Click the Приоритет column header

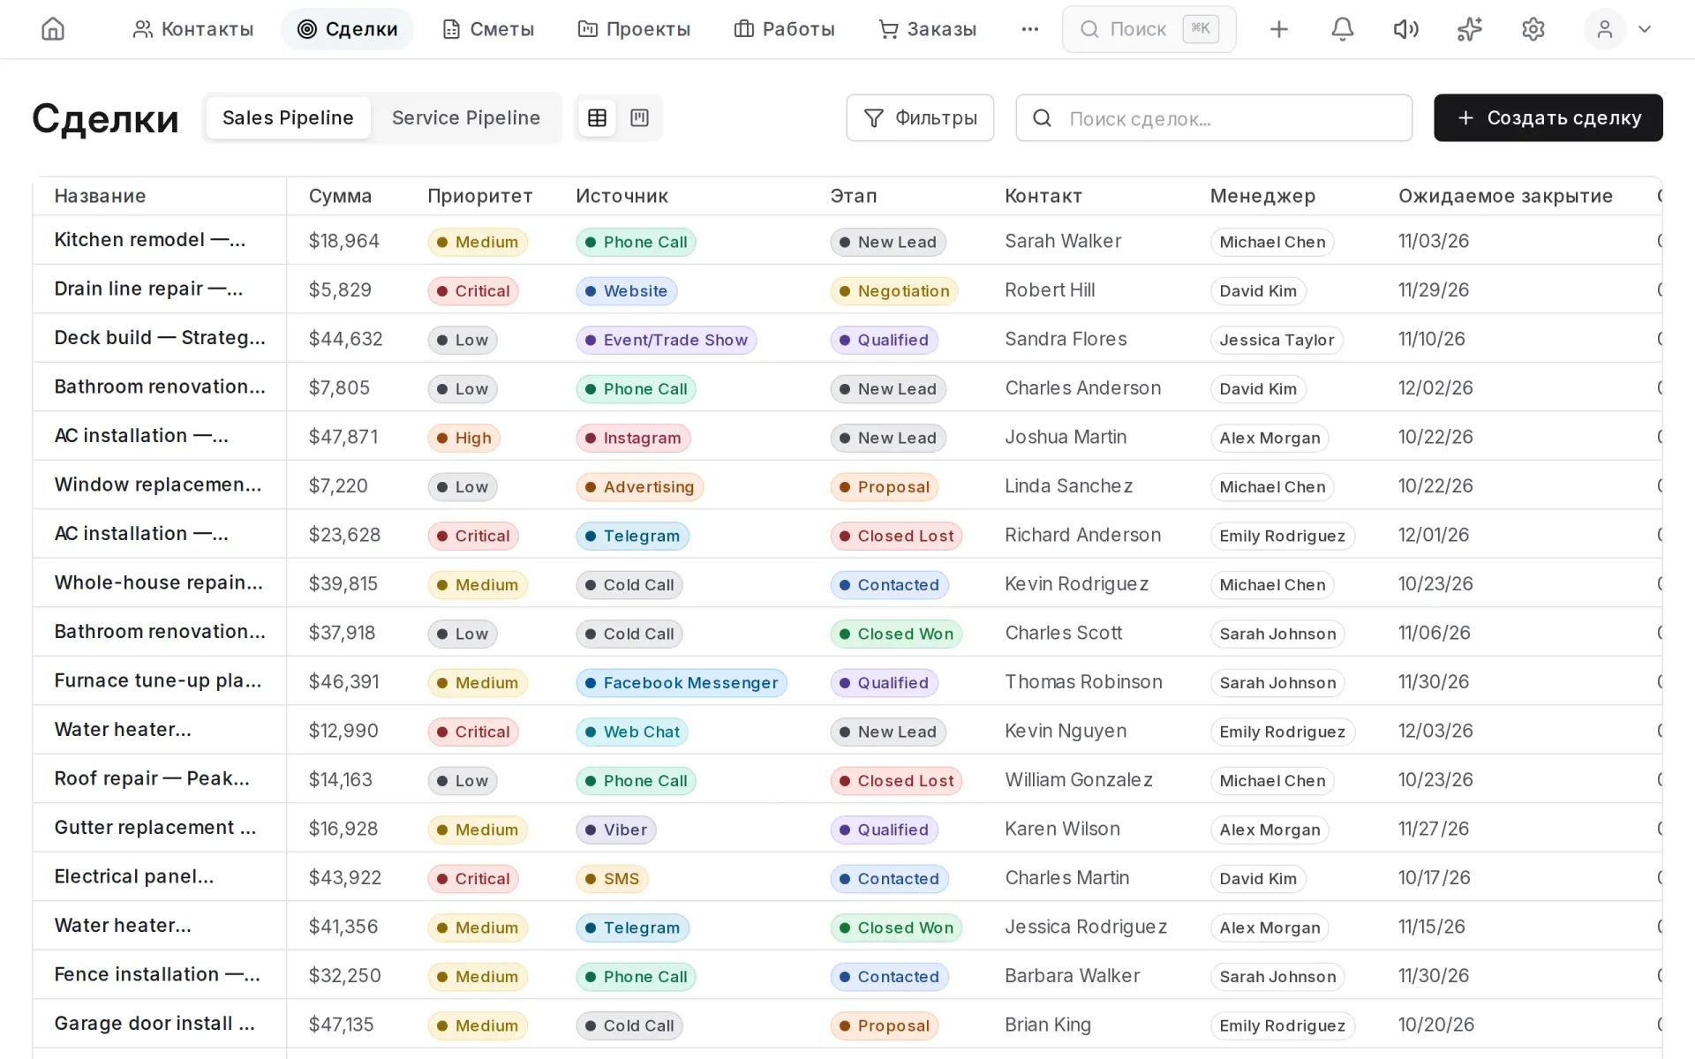coord(480,196)
